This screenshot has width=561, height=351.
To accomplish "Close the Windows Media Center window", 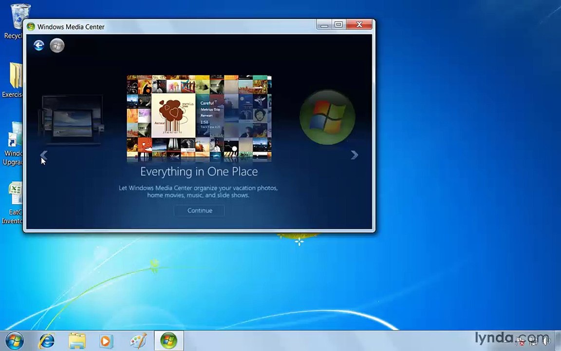I will click(x=359, y=25).
